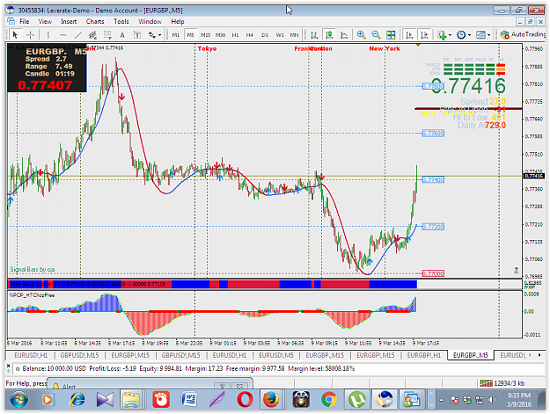Click the 0.77800 price level label

433,86
